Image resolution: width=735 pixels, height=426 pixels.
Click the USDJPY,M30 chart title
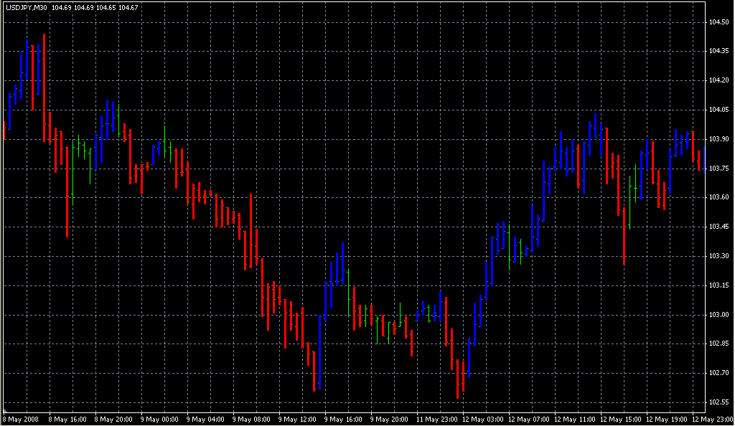pyautogui.click(x=27, y=8)
